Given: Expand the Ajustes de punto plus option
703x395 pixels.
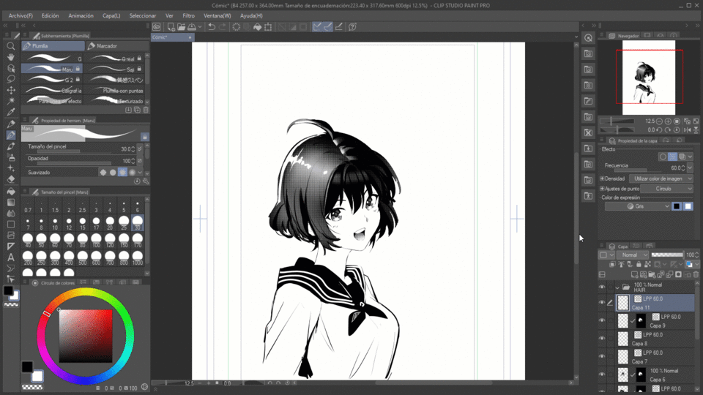Looking at the screenshot, I should click(602, 189).
